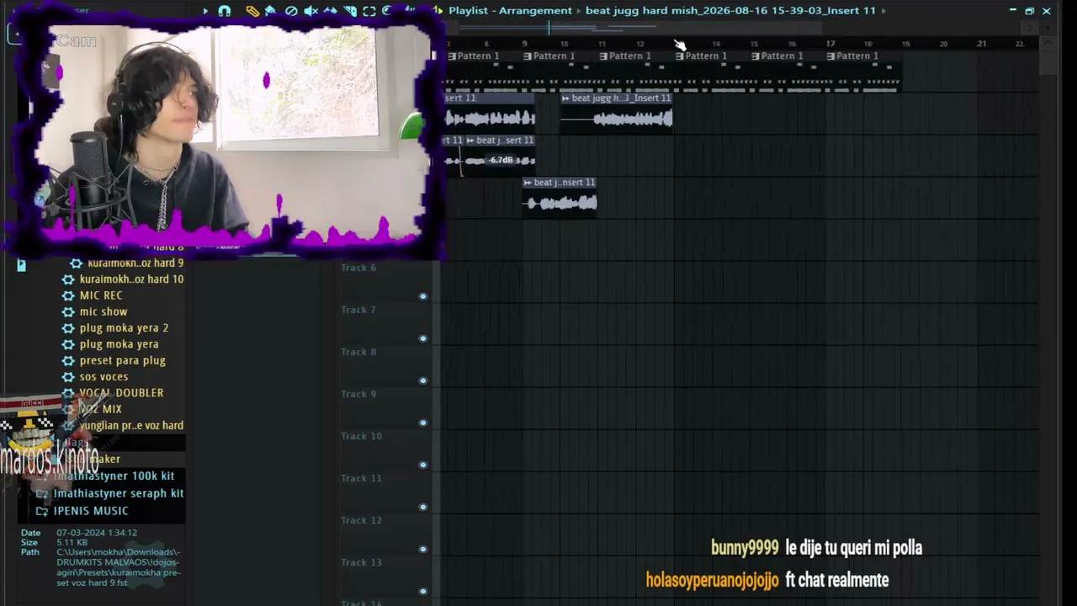Disable Track 10 via its mute dot
Screen dimensions: 1077x606
(423, 465)
